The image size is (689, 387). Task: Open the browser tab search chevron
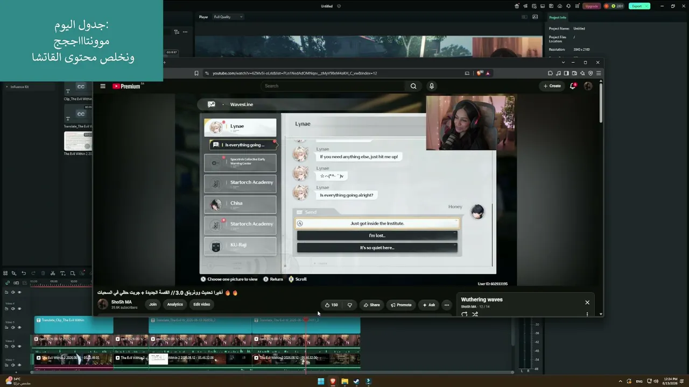563,62
